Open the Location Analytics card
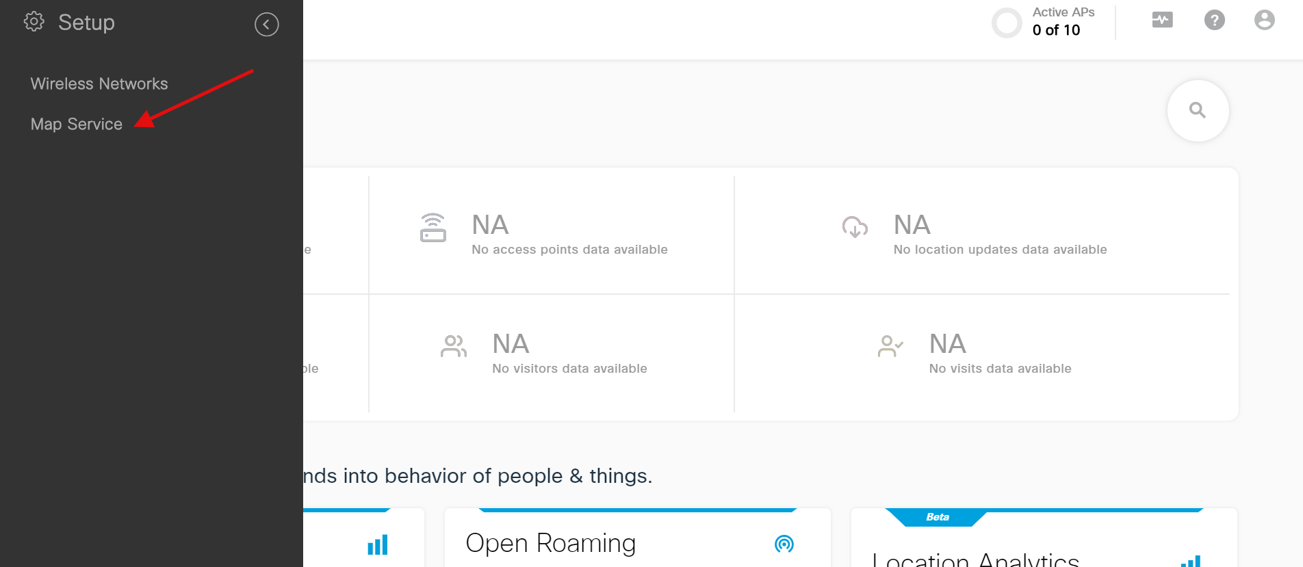Image resolution: width=1303 pixels, height=567 pixels. 1044,538
